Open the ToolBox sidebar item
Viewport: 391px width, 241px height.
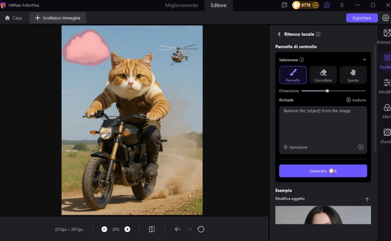[385, 62]
